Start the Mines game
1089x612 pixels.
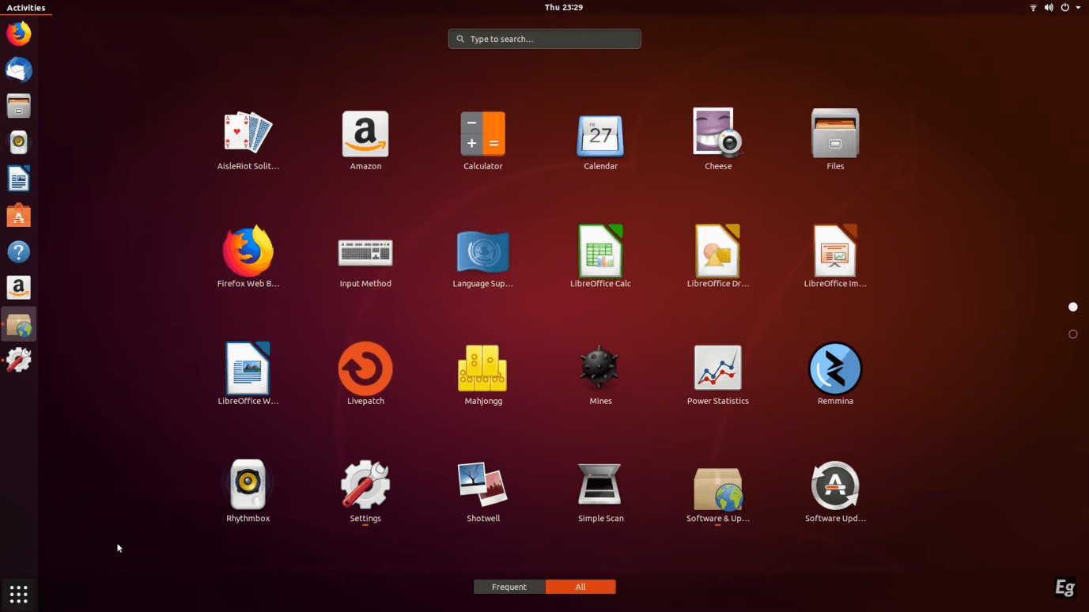tap(600, 375)
